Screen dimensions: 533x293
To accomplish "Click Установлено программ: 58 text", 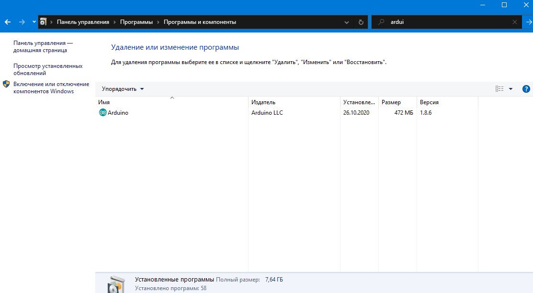I will pyautogui.click(x=170, y=288).
